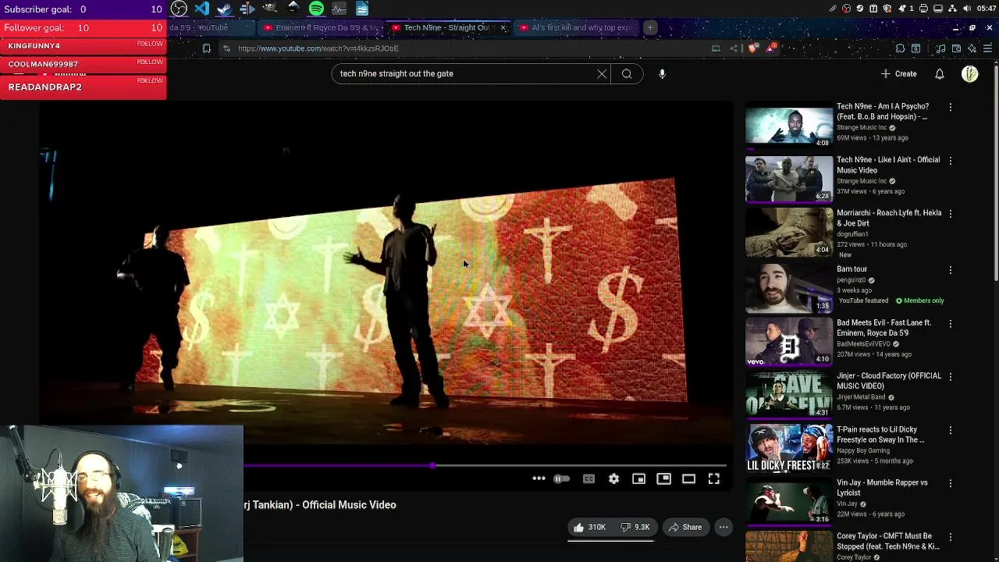Switch to the "da 5'9 - YouTube" tab
999x562 pixels.
tap(211, 28)
